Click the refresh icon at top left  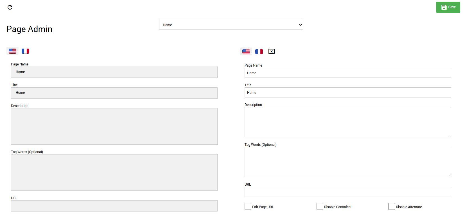(10, 7)
